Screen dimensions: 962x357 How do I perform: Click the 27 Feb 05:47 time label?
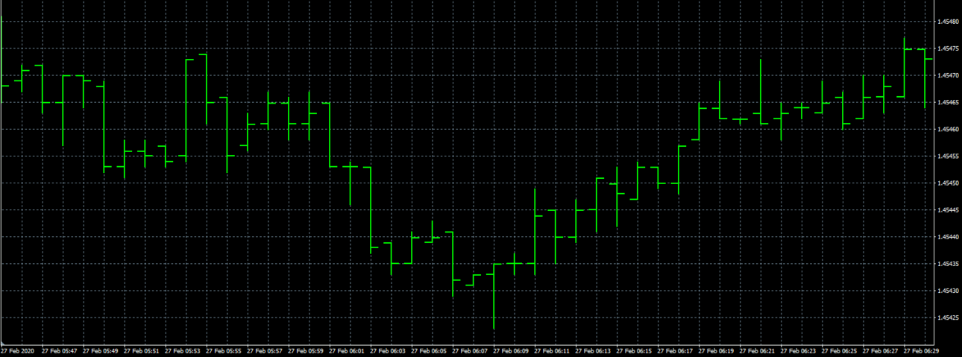tap(60, 351)
